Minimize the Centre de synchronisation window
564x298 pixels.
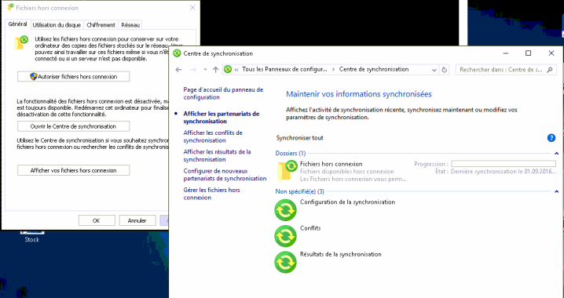[506, 53]
